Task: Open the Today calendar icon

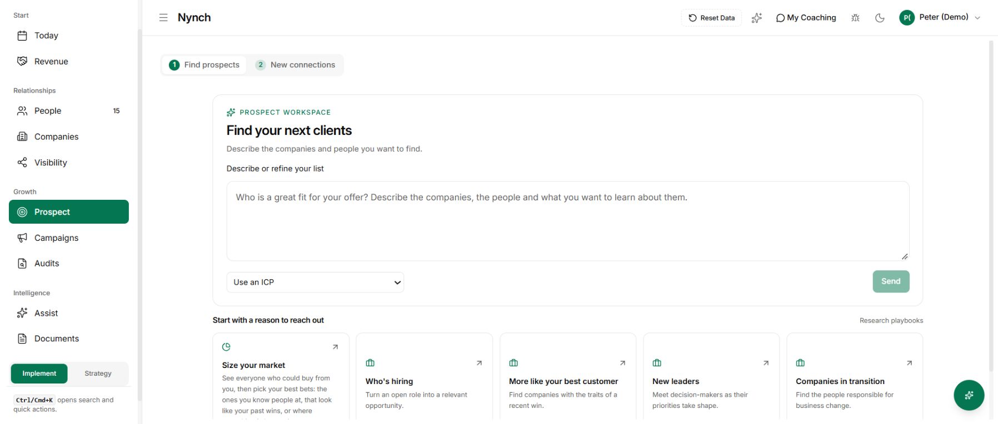Action: pyautogui.click(x=22, y=36)
